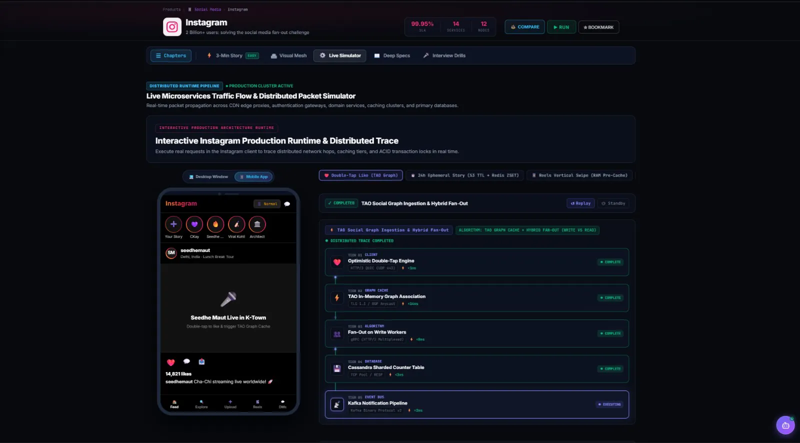Open the chatbot assistant floating icon
Image resolution: width=800 pixels, height=443 pixels.
(785, 425)
